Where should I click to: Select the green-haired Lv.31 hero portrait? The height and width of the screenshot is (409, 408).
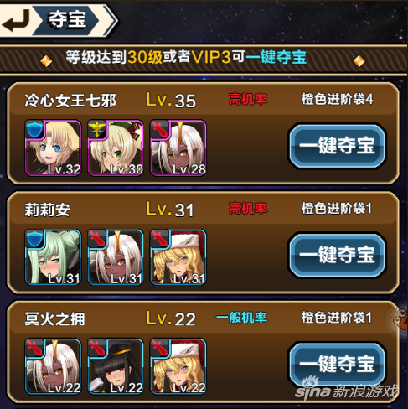coord(53,257)
